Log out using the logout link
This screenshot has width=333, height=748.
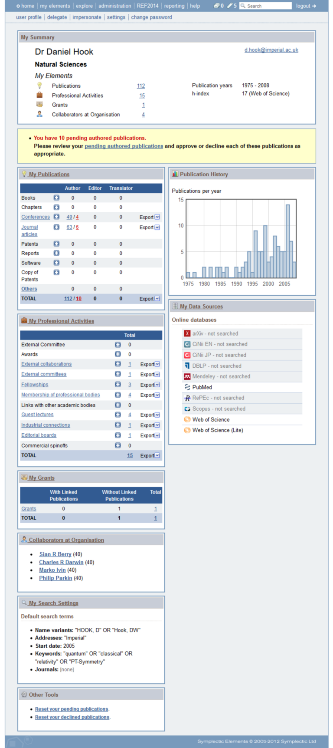(x=306, y=6)
